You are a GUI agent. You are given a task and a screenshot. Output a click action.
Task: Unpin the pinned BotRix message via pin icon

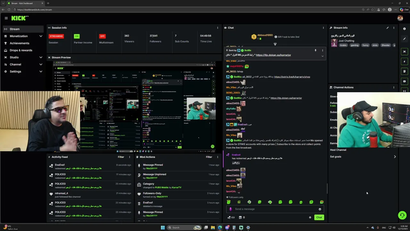316,50
